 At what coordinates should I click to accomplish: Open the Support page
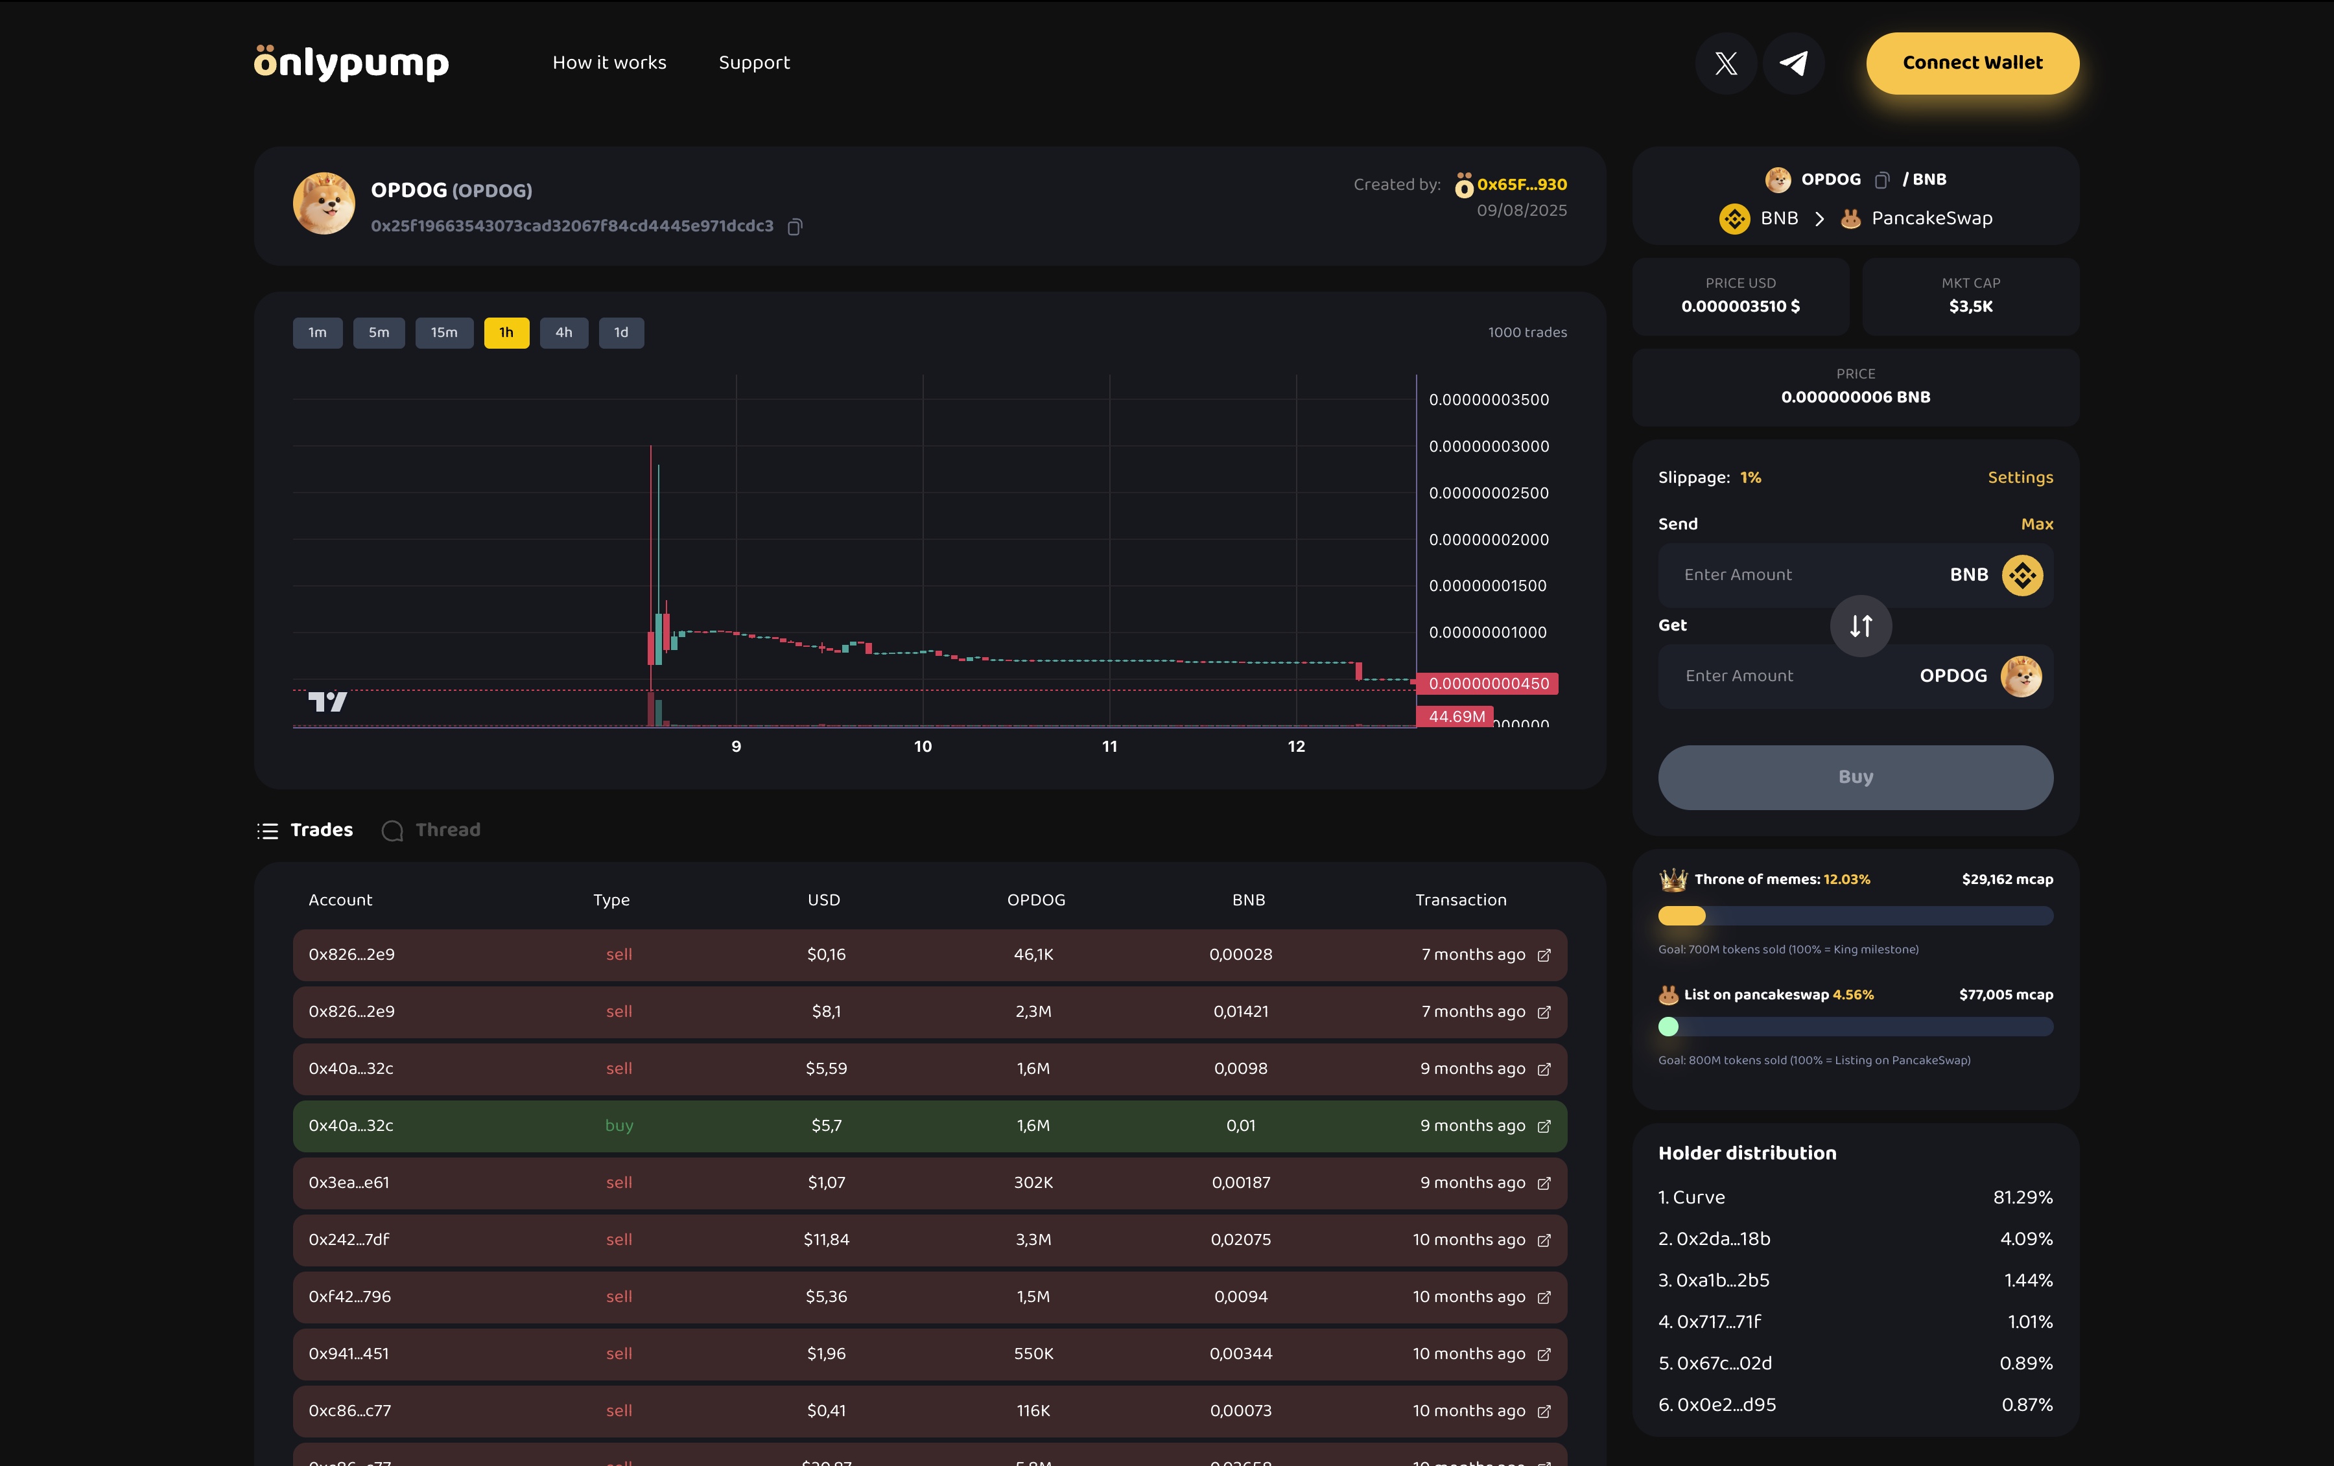[754, 63]
